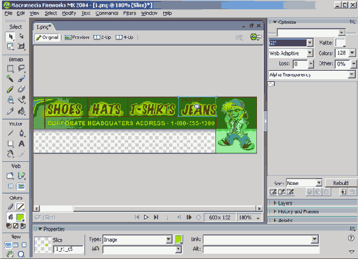This screenshot has width=358, height=259.
Task: Toggle hide slices and hotspots
Action: pyautogui.click(x=11, y=186)
